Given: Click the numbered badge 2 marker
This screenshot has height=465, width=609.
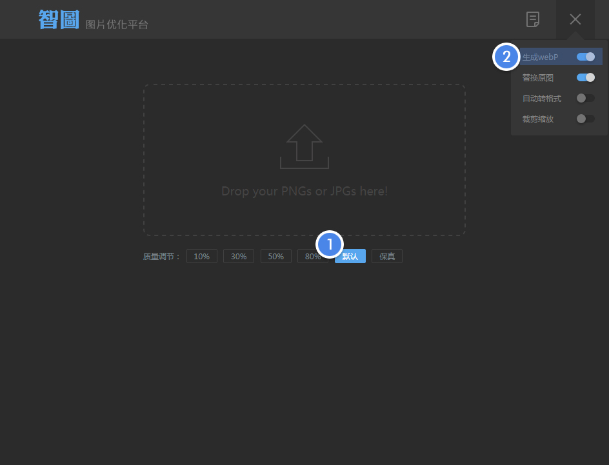Looking at the screenshot, I should pyautogui.click(x=506, y=57).
